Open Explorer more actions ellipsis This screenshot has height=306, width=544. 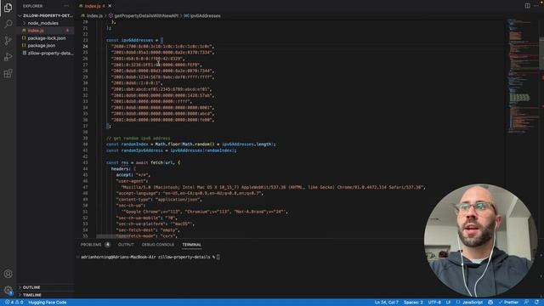pyautogui.click(x=66, y=6)
